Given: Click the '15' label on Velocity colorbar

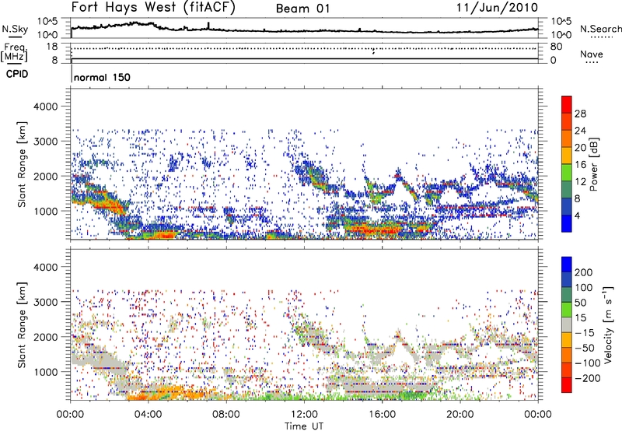Looking at the screenshot, I should point(580,318).
